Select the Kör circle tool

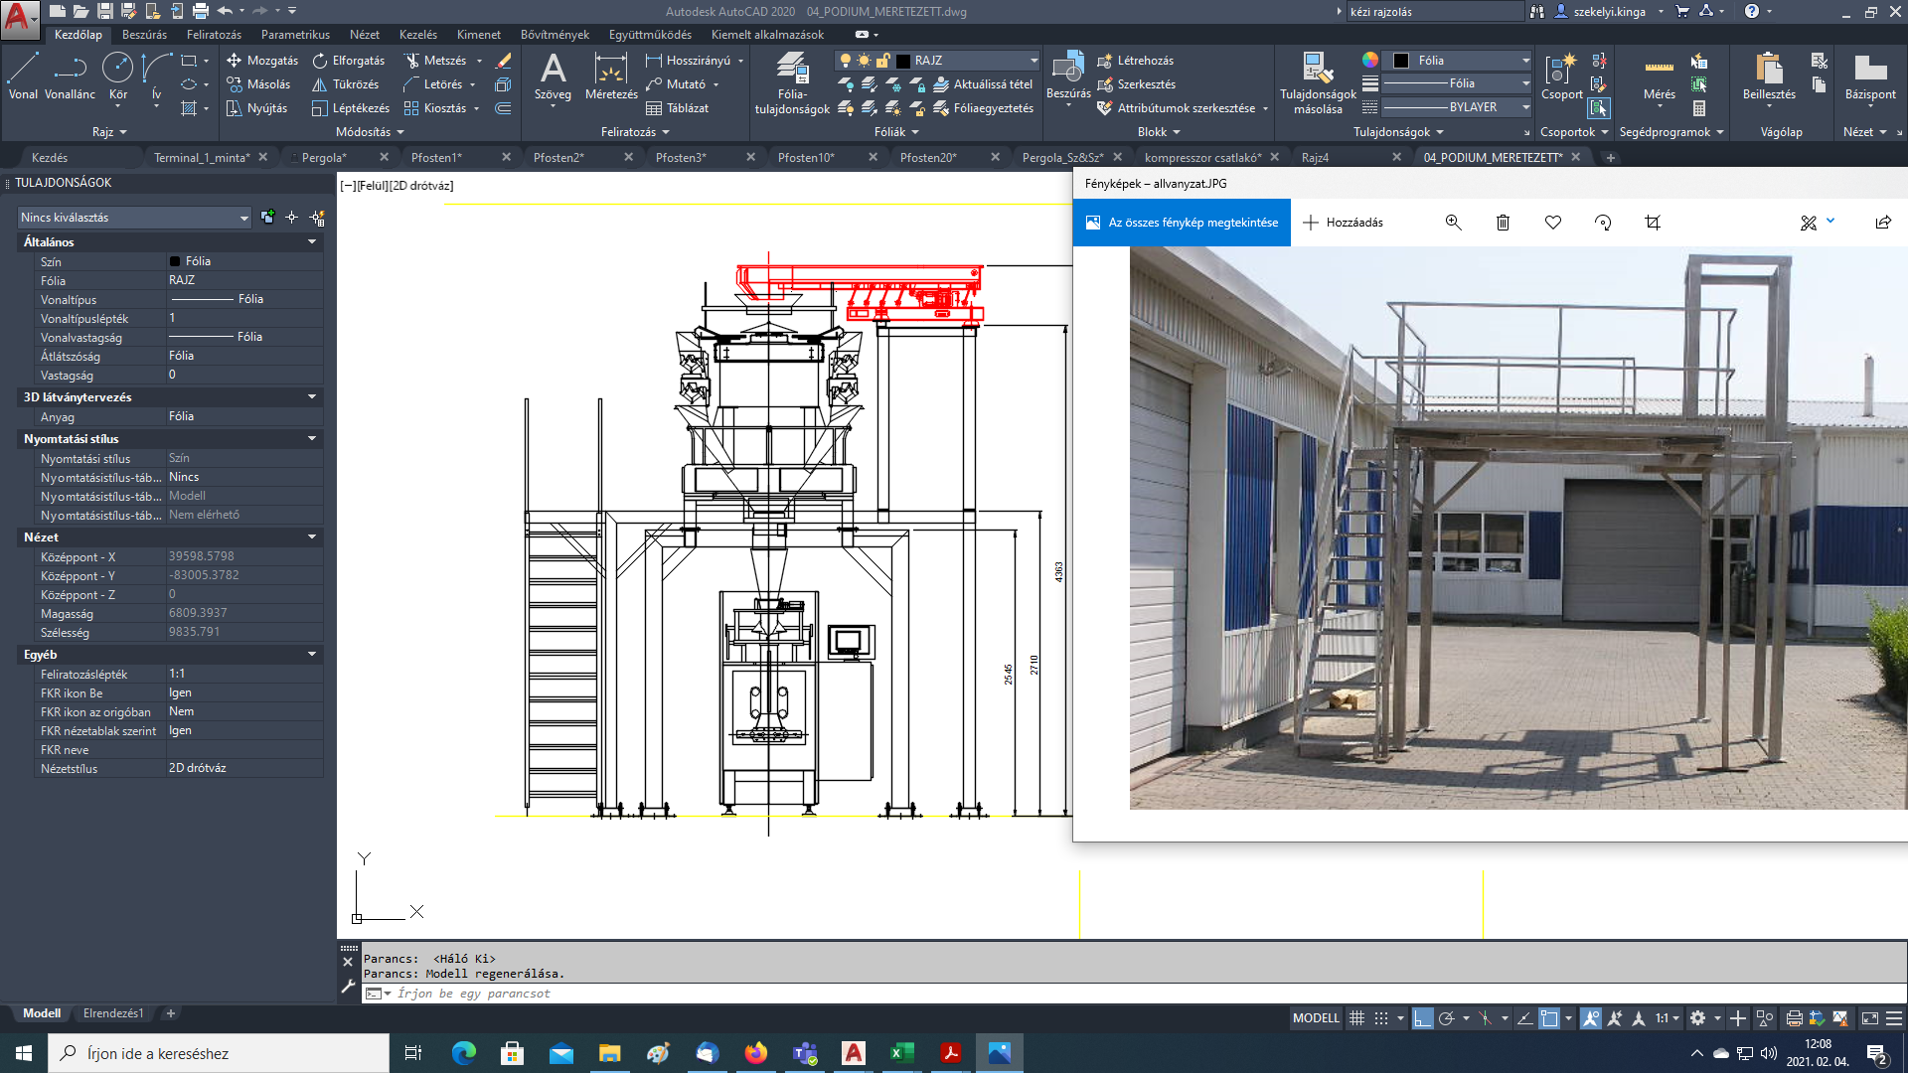click(x=117, y=77)
